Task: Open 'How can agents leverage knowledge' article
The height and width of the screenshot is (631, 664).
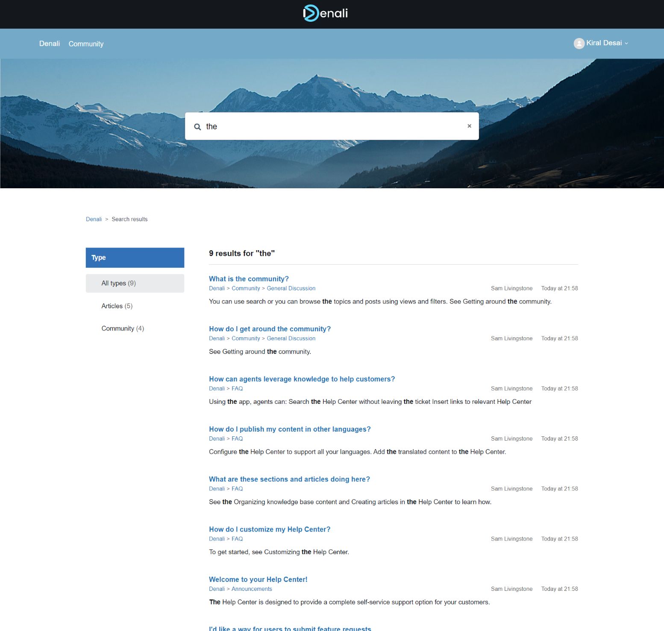Action: 302,379
